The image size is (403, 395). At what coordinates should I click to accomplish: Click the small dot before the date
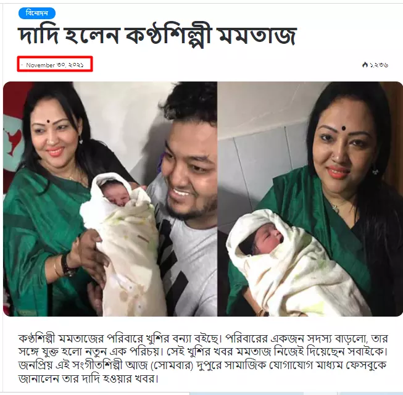pos(22,65)
